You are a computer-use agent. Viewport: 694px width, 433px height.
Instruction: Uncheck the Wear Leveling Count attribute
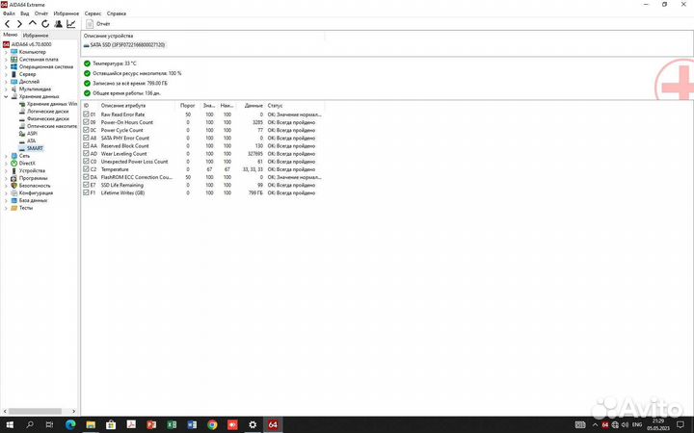86,153
